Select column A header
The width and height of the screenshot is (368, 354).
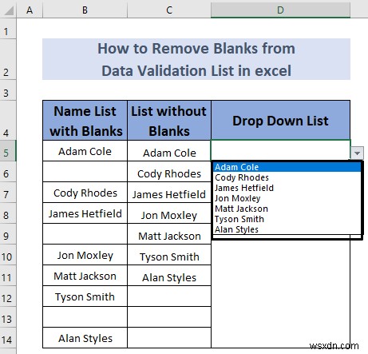click(30, 10)
